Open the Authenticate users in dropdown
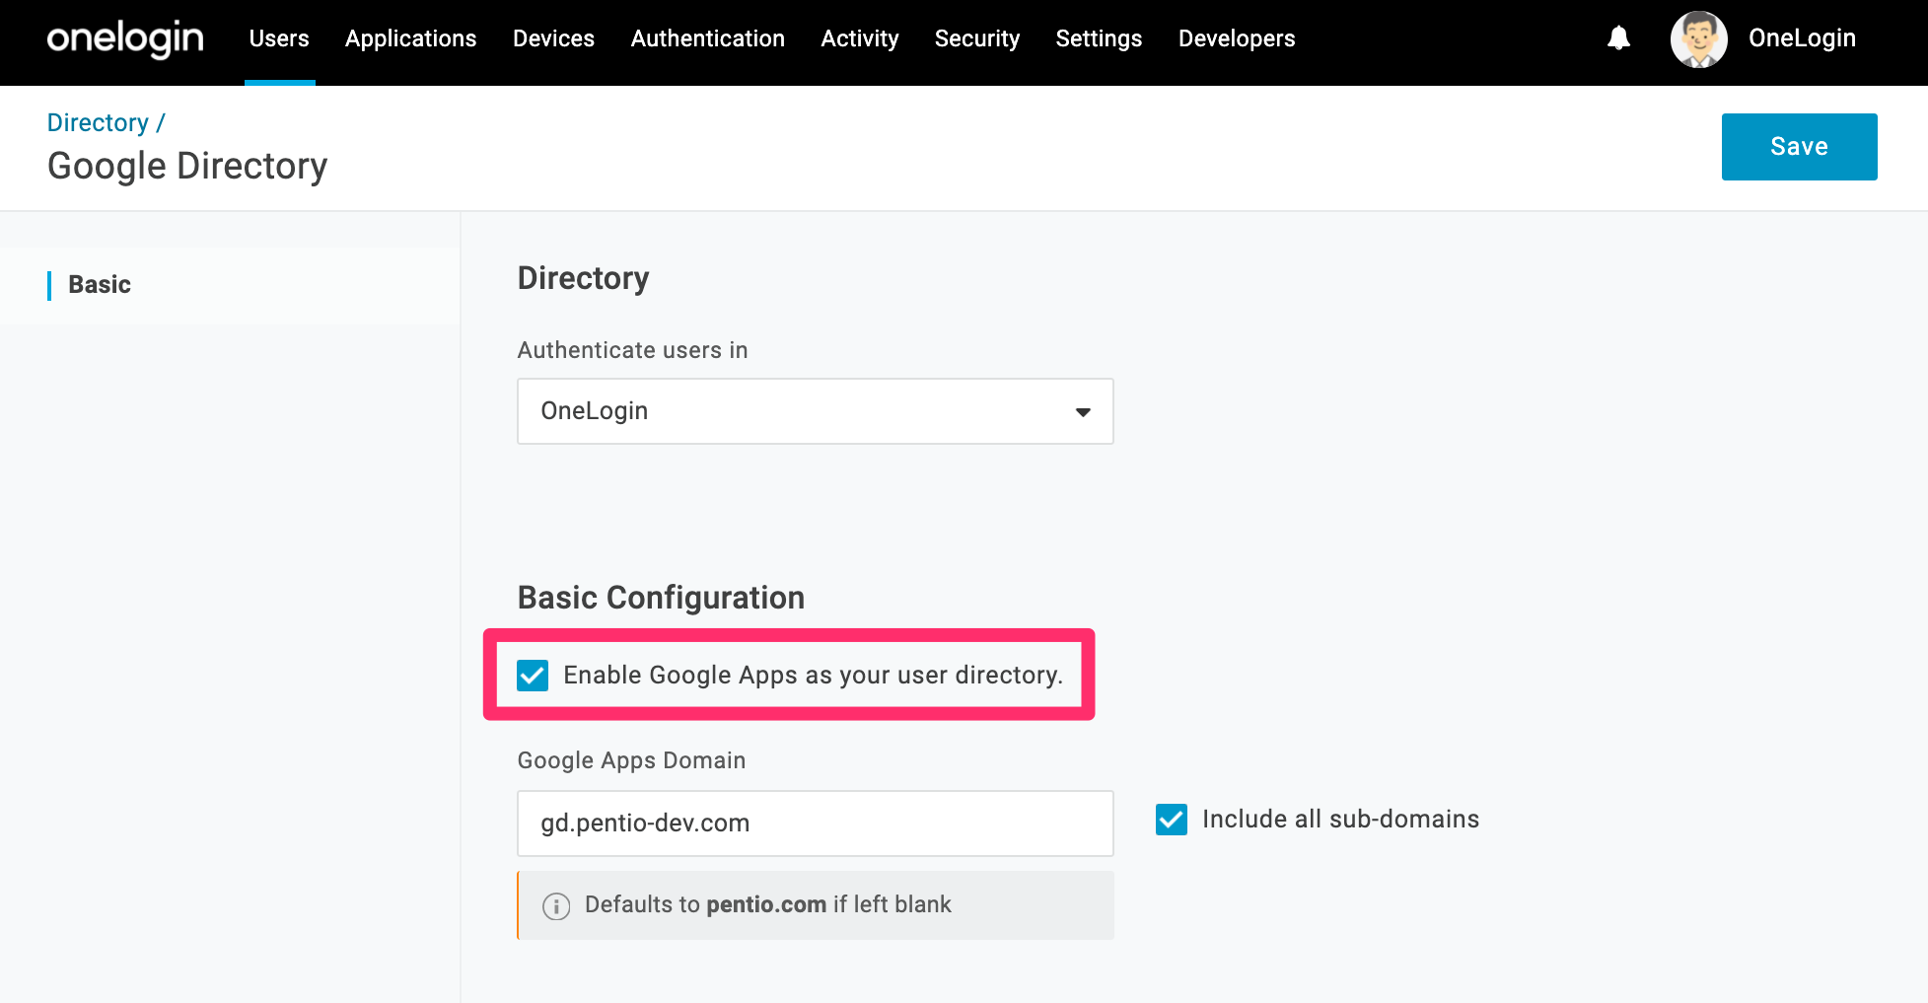Viewport: 1928px width, 1003px height. click(x=816, y=411)
